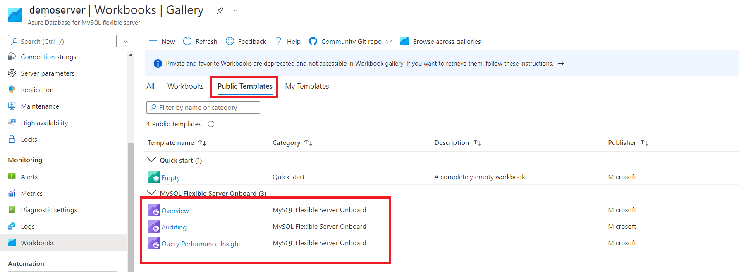Click the Feedback button label
The height and width of the screenshot is (272, 739).
pyautogui.click(x=252, y=41)
